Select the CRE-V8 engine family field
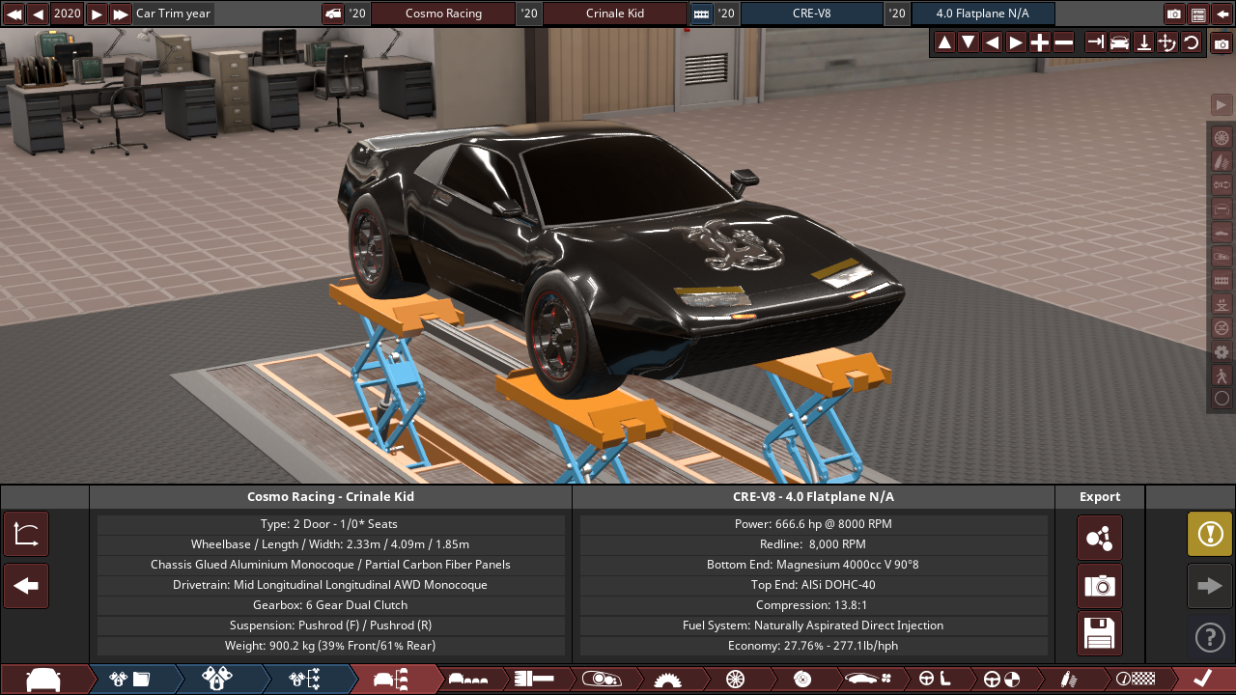 tap(811, 14)
